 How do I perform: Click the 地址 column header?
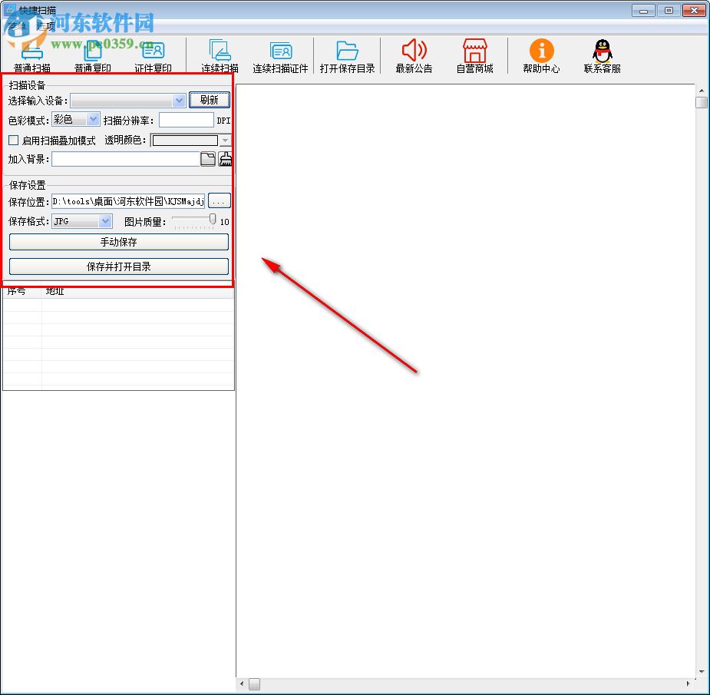click(x=137, y=291)
